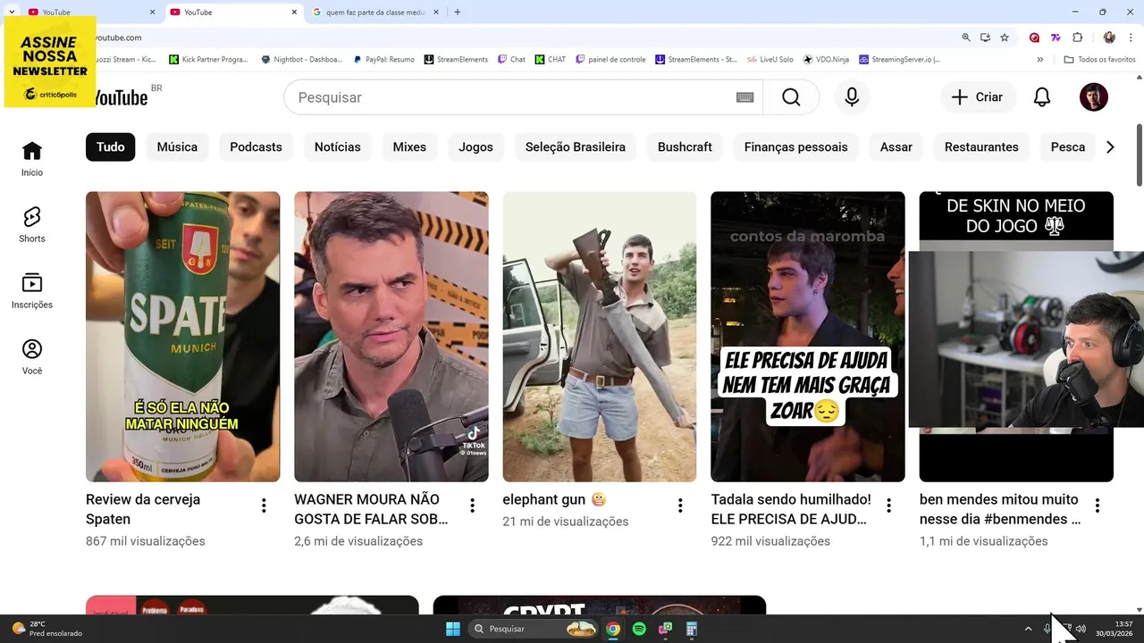Open a new browser tab
The width and height of the screenshot is (1144, 643).
458,13
